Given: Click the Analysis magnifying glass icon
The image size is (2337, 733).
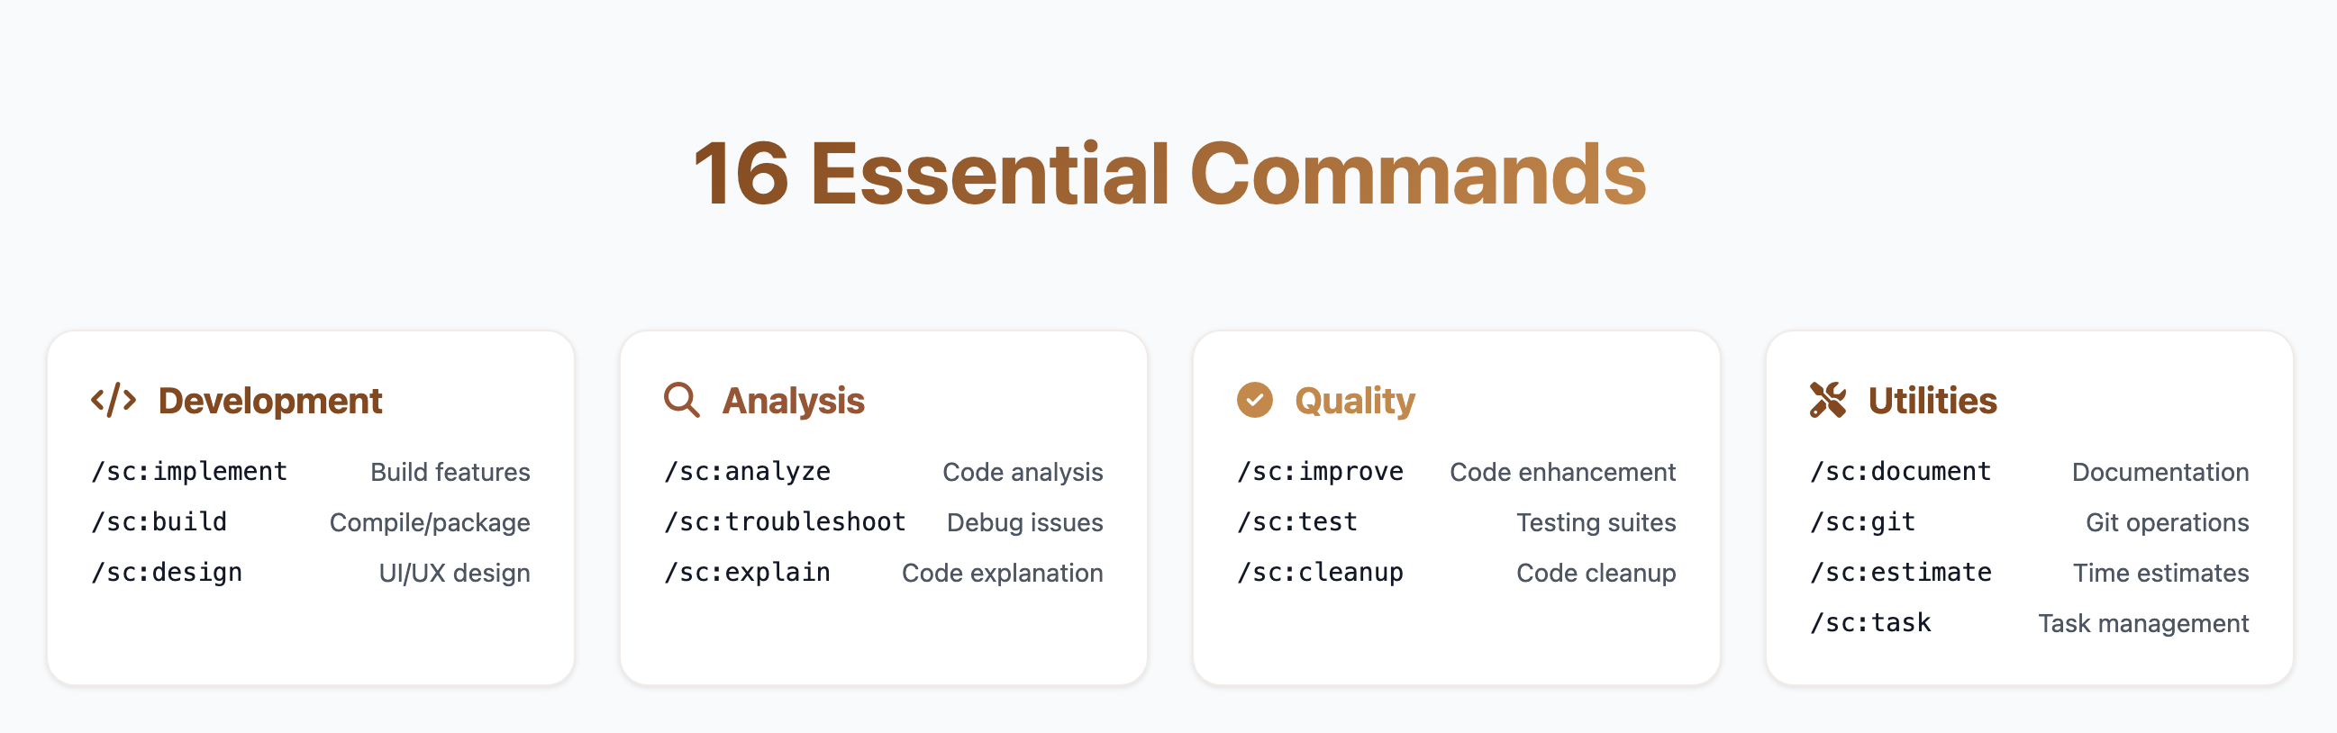Looking at the screenshot, I should [681, 400].
